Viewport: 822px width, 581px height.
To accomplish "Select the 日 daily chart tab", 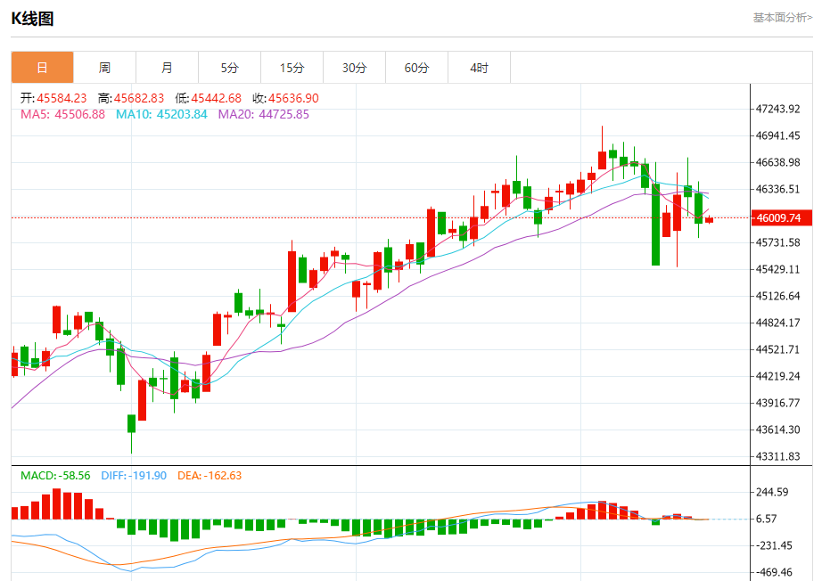I will tap(42, 68).
